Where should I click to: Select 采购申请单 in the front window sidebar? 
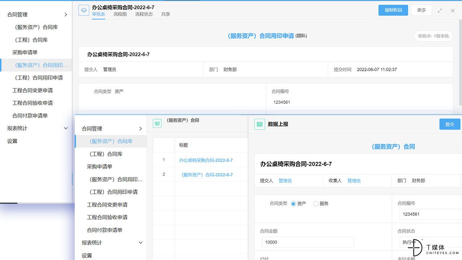coord(111,166)
